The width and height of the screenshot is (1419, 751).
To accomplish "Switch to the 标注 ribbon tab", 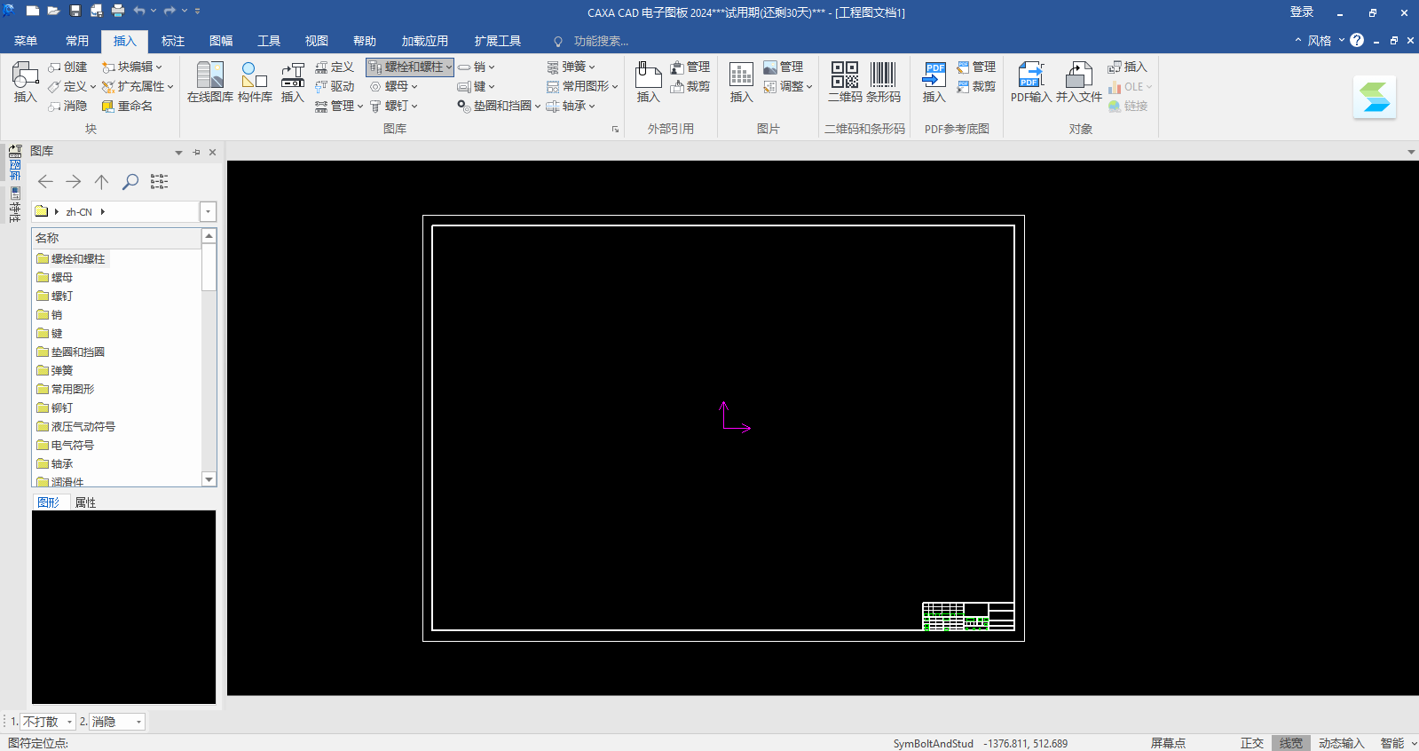I will [x=173, y=41].
